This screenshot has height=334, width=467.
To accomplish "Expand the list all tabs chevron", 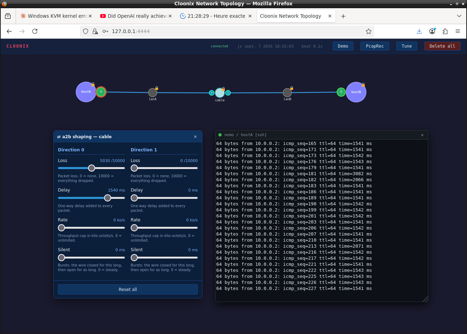I will point(459,16).
